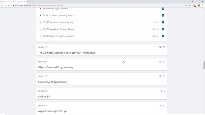Open the user profile avatar icon
Screen dimensions: 205x115
[199, 6]
